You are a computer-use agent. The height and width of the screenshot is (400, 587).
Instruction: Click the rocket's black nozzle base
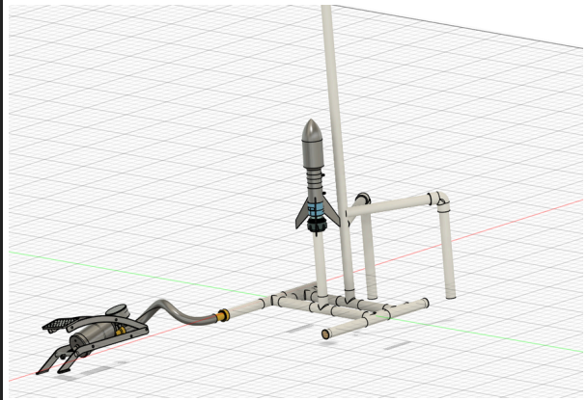point(316,230)
